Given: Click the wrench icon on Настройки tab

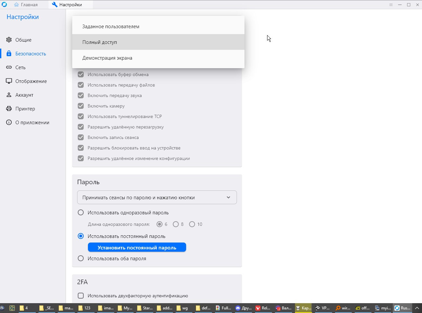Looking at the screenshot, I should tap(54, 5).
